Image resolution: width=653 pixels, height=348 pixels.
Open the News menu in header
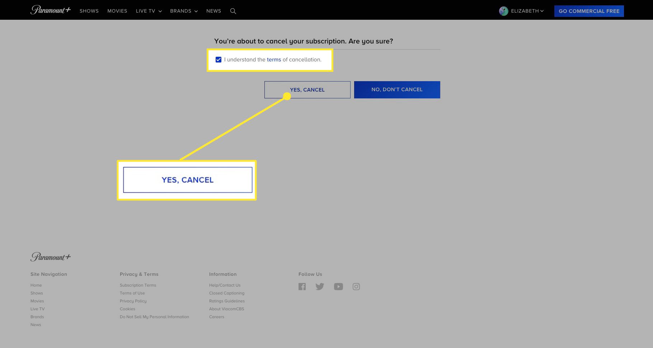(214, 11)
